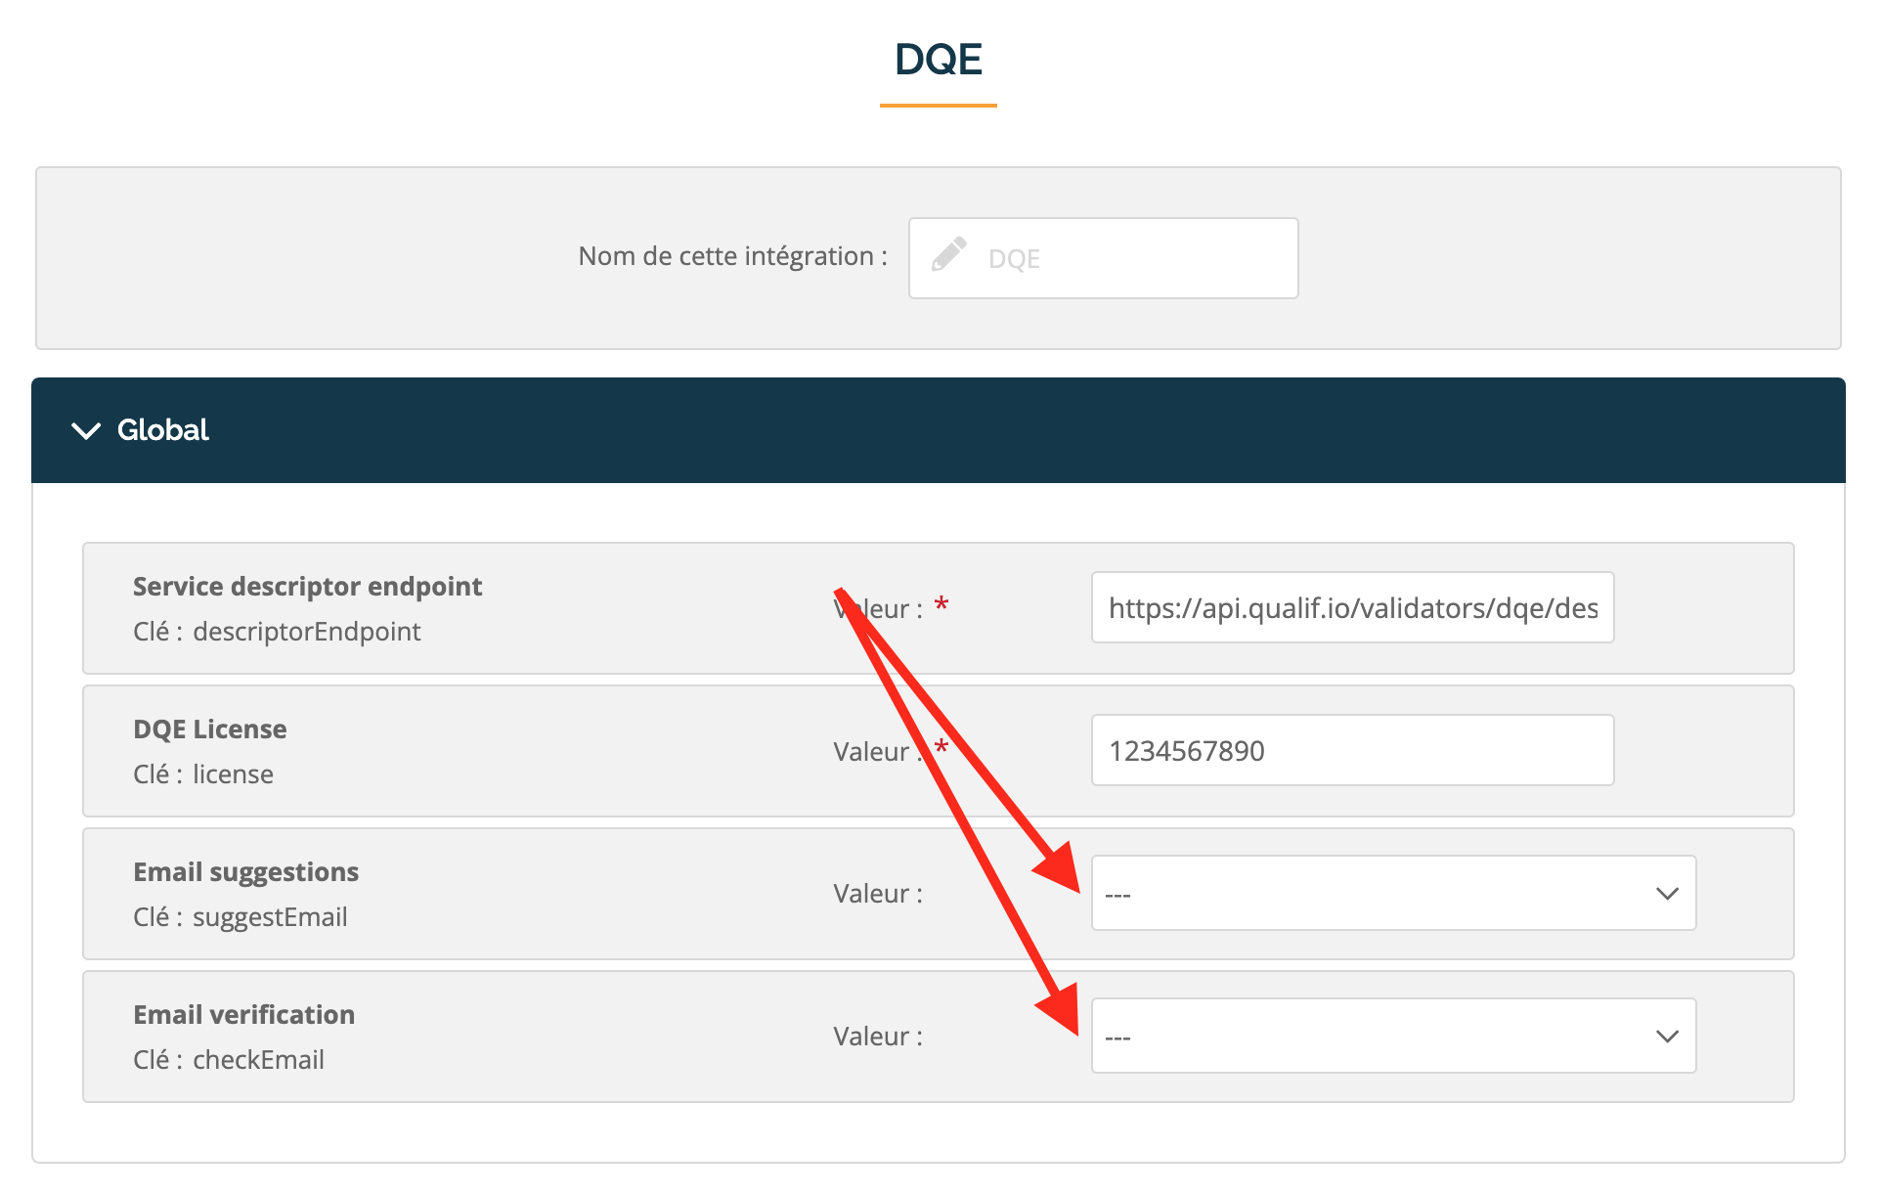Image resolution: width=1883 pixels, height=1193 pixels.
Task: Click the 'Nom de cette intégration' label
Action: point(732,256)
